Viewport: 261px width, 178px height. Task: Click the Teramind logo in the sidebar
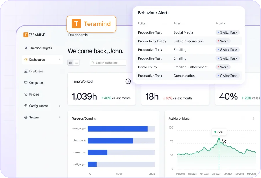click(x=34, y=35)
